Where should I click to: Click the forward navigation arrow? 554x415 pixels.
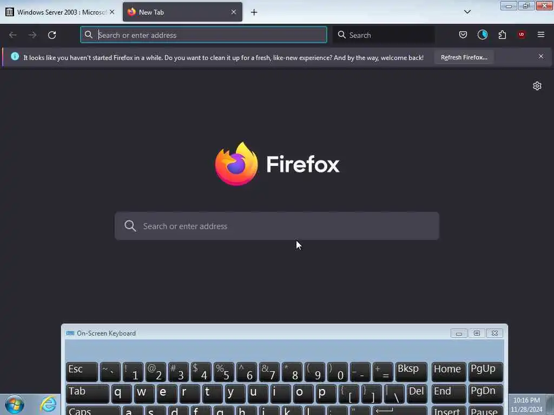pyautogui.click(x=32, y=35)
